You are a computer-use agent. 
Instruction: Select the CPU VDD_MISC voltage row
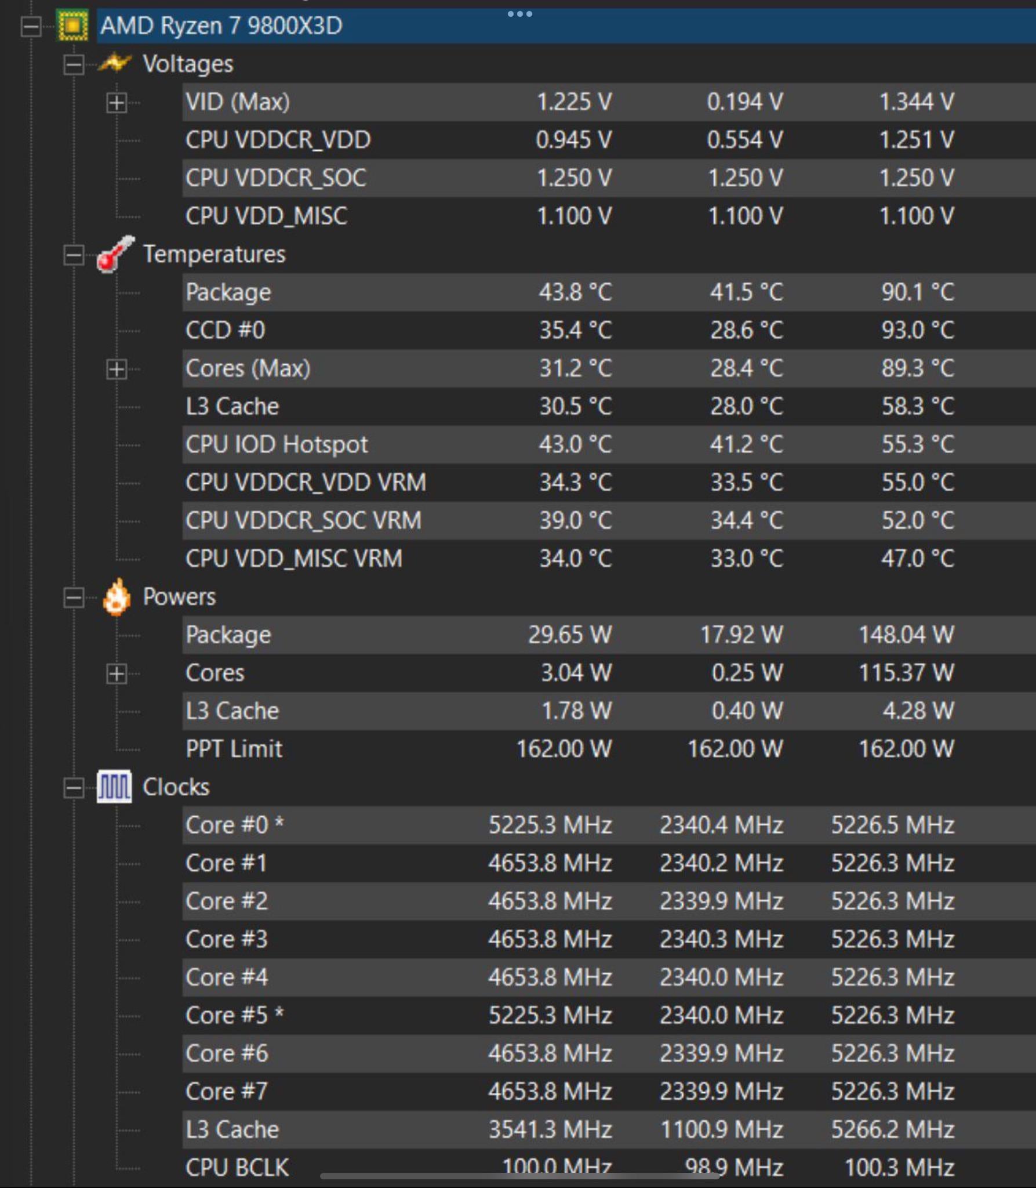click(609, 216)
